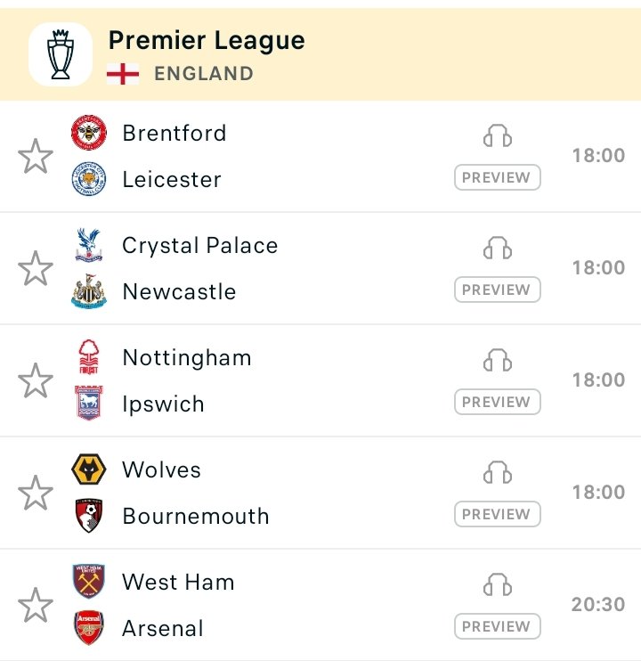The image size is (641, 661).
Task: Click the Arsenal club crest
Action: pos(88,628)
